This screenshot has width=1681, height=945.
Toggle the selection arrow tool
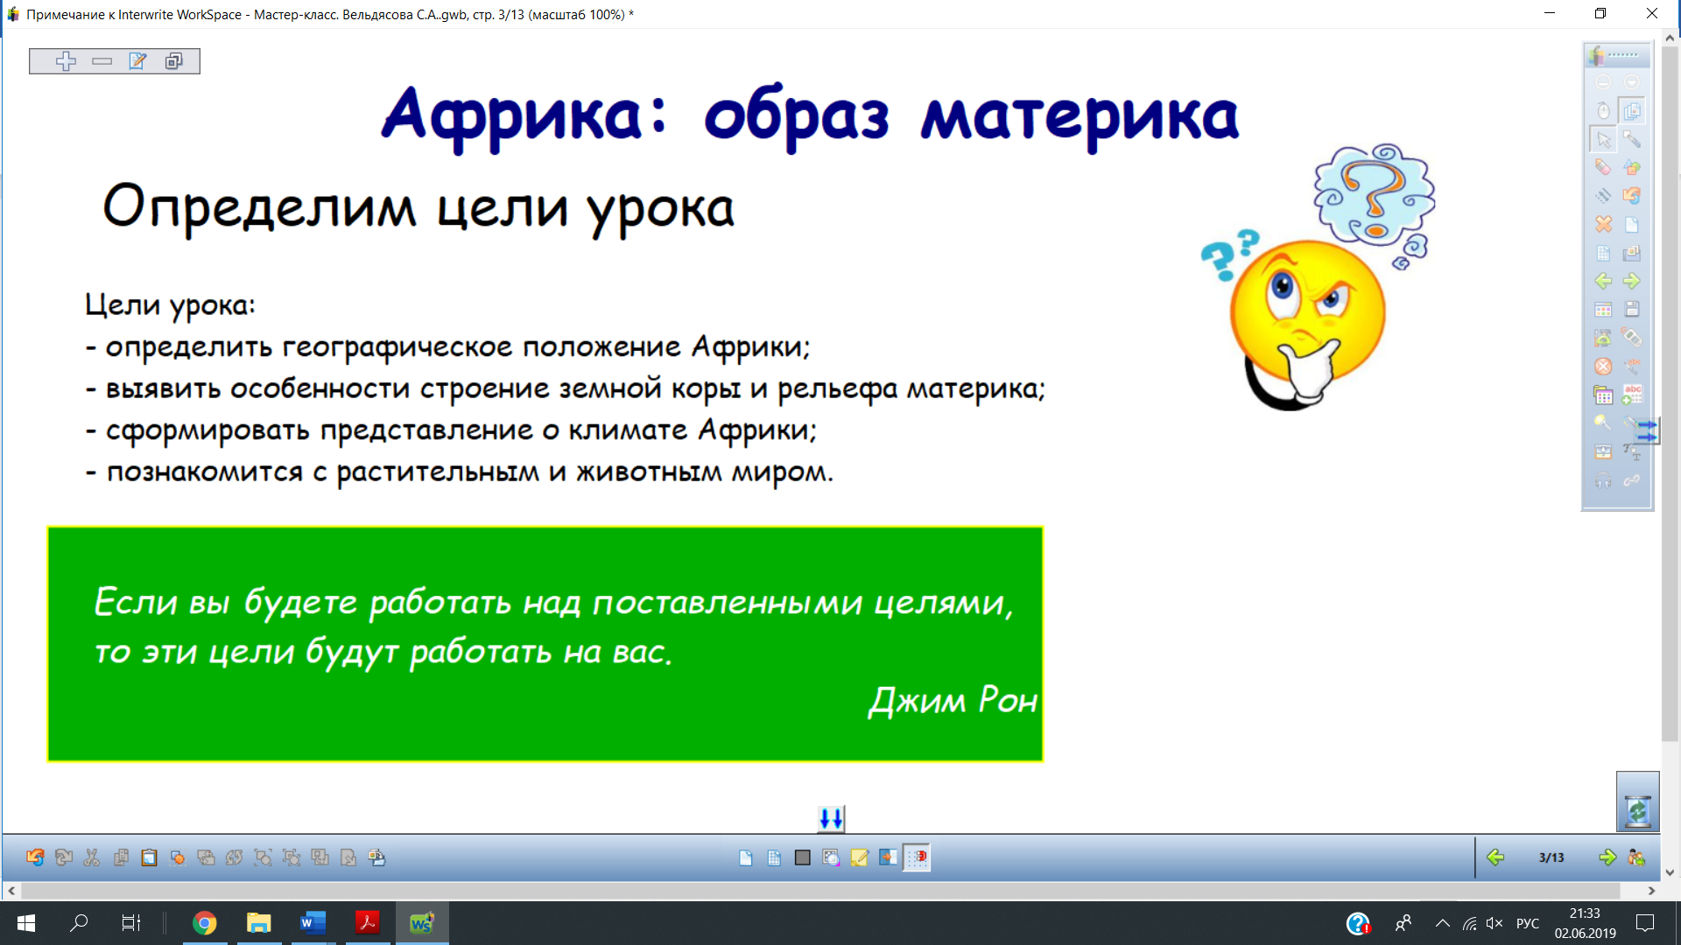pos(1603,139)
